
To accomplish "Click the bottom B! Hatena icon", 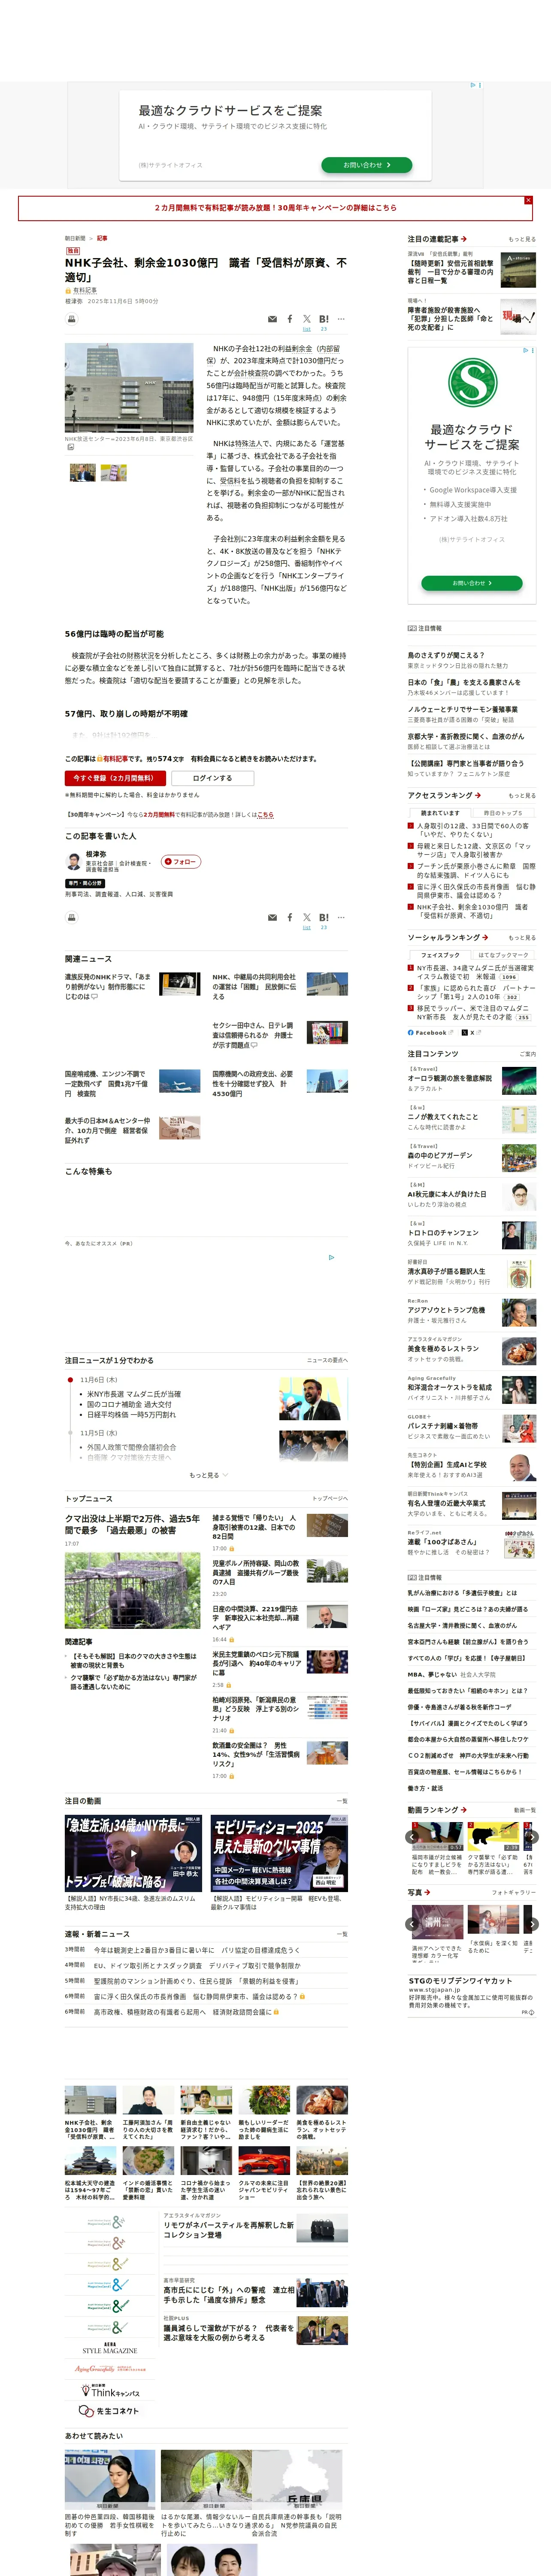I will click(x=324, y=917).
